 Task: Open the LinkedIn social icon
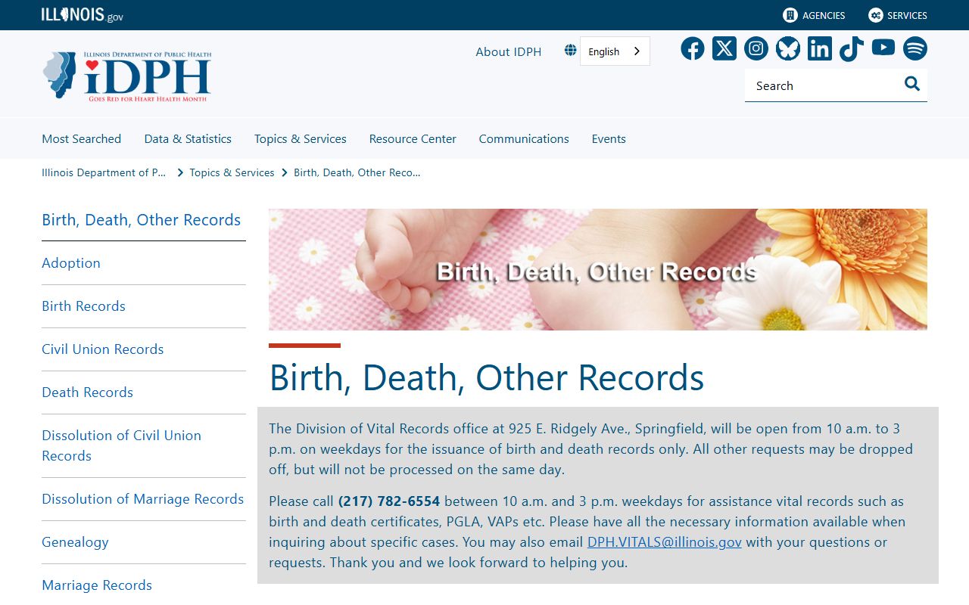pyautogui.click(x=820, y=48)
